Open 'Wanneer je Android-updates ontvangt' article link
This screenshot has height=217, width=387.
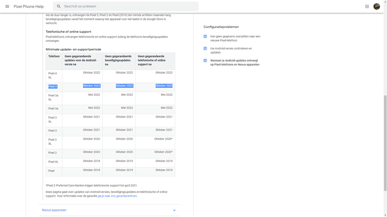tap(235, 63)
